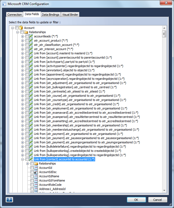The height and width of the screenshot is (208, 174).
Task: Close the Microsoft CRM Configuration dialog
Action: point(166,3)
